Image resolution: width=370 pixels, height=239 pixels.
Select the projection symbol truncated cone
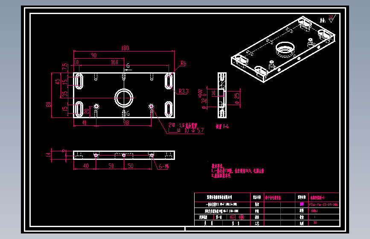(233, 217)
